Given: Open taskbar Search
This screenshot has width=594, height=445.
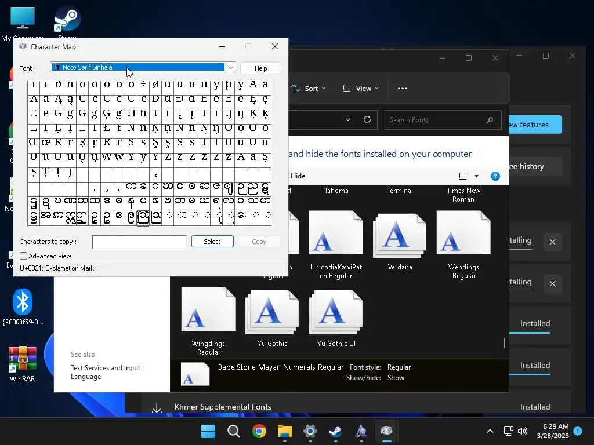Looking at the screenshot, I should [233, 431].
